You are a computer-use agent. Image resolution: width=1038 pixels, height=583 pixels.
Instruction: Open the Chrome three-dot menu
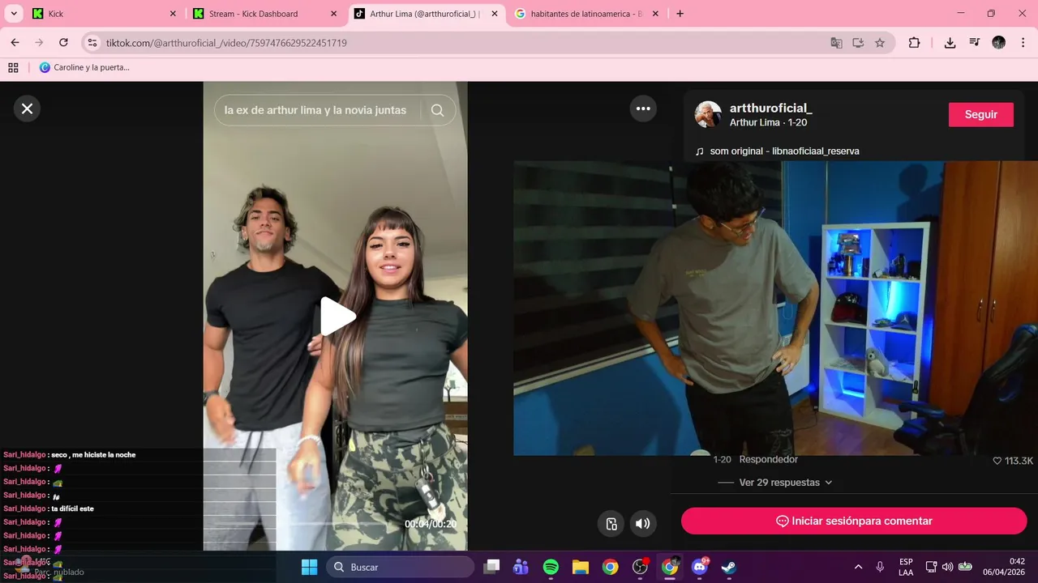(x=1023, y=43)
